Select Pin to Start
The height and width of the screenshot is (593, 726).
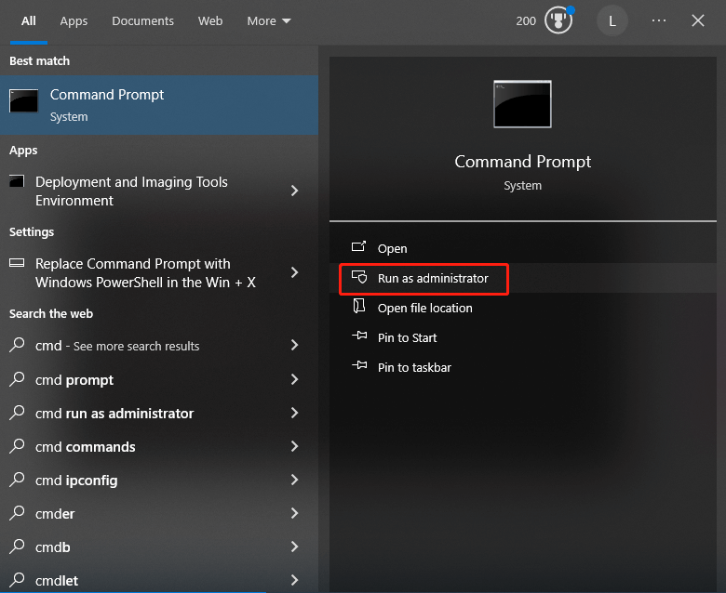click(x=407, y=338)
